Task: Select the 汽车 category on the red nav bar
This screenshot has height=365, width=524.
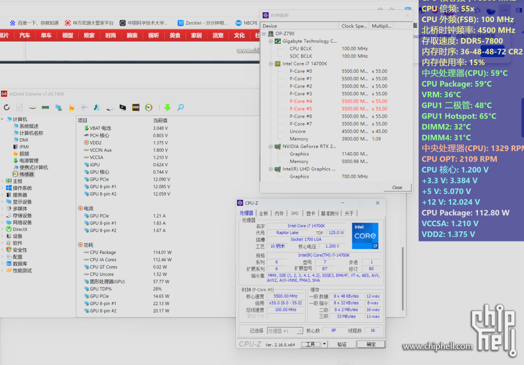Action: click(x=25, y=35)
